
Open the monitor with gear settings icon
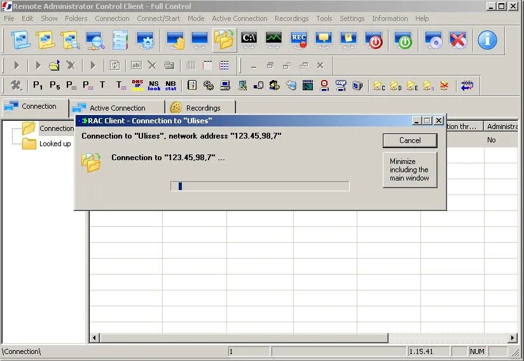click(145, 40)
